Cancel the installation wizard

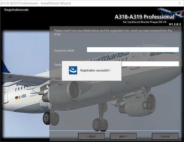pyautogui.click(x=165, y=136)
